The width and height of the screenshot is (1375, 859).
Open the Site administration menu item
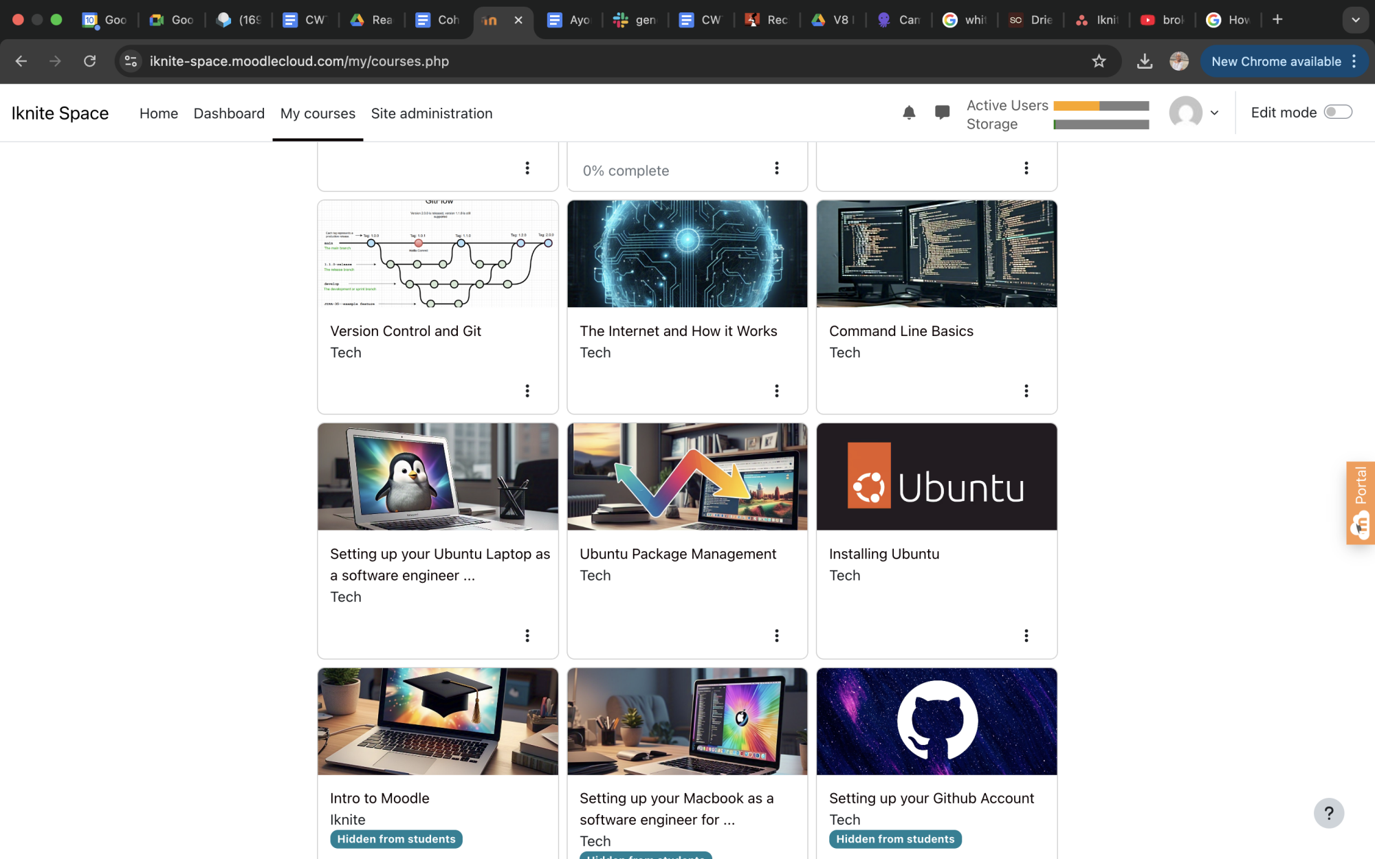432,113
